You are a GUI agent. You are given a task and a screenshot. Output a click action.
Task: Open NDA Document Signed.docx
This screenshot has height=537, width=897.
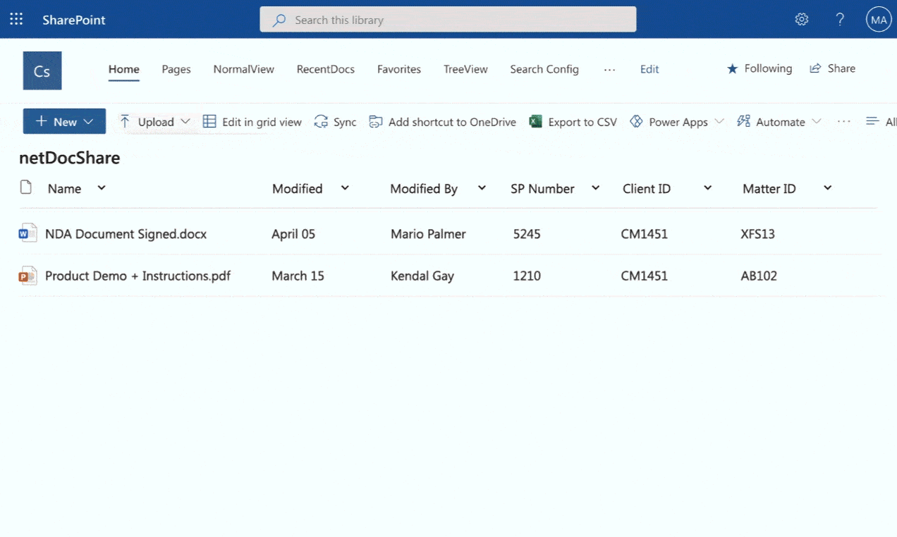tap(126, 234)
